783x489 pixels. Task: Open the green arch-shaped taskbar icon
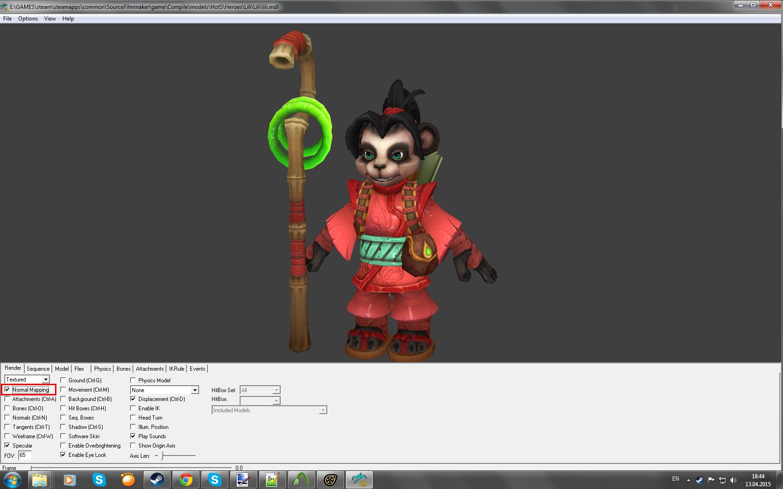(301, 480)
